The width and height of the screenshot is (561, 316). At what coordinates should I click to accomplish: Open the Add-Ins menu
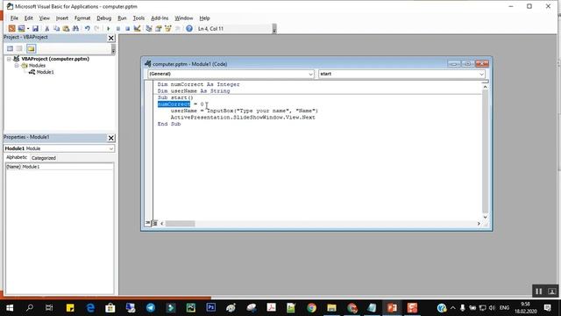160,18
